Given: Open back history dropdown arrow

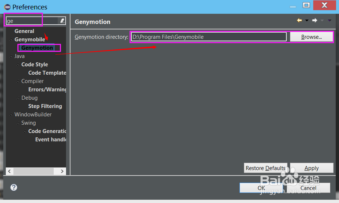Looking at the screenshot, I should [x=307, y=20].
